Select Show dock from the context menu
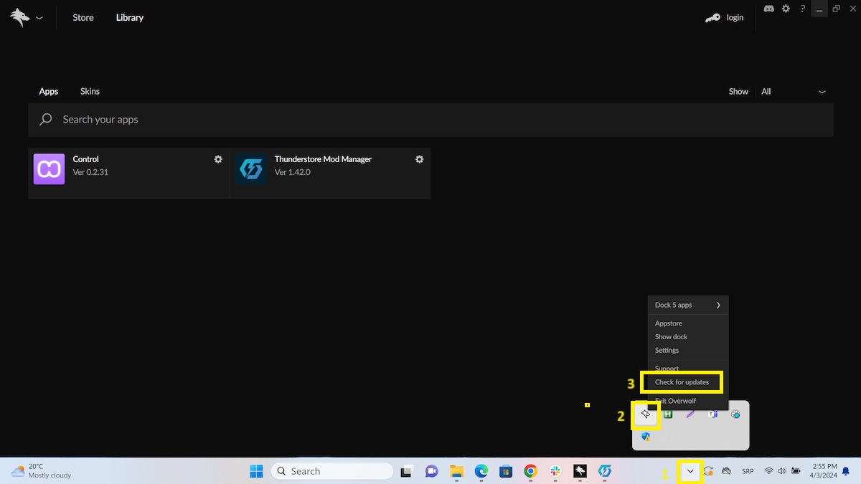 click(671, 336)
